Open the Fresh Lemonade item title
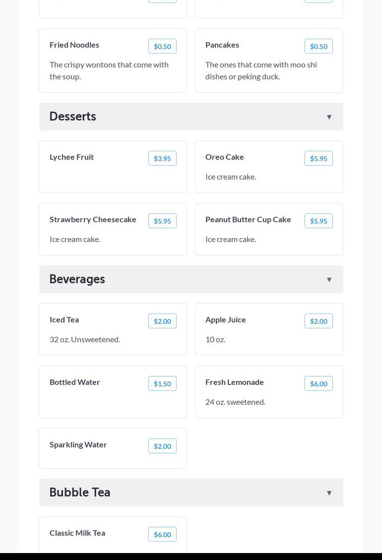The height and width of the screenshot is (560, 382). tap(235, 382)
